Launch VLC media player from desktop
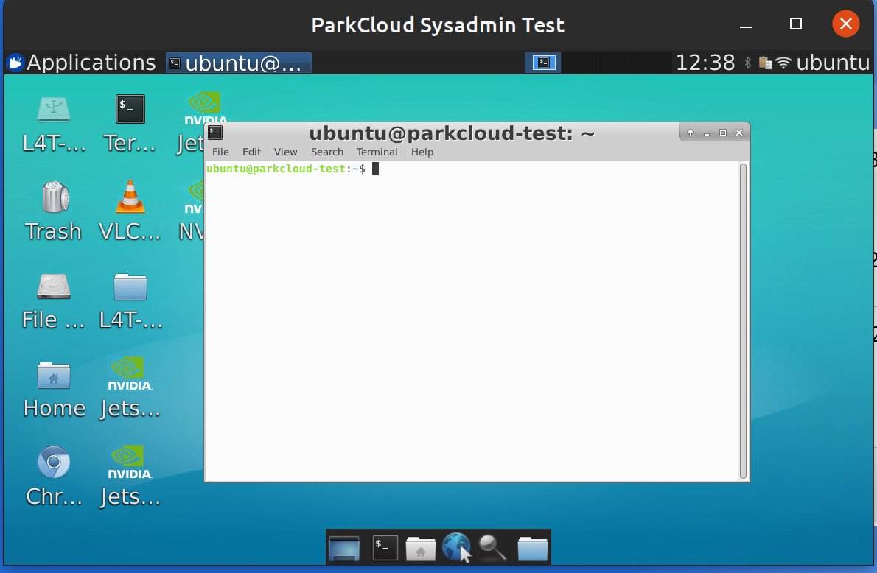 point(130,198)
